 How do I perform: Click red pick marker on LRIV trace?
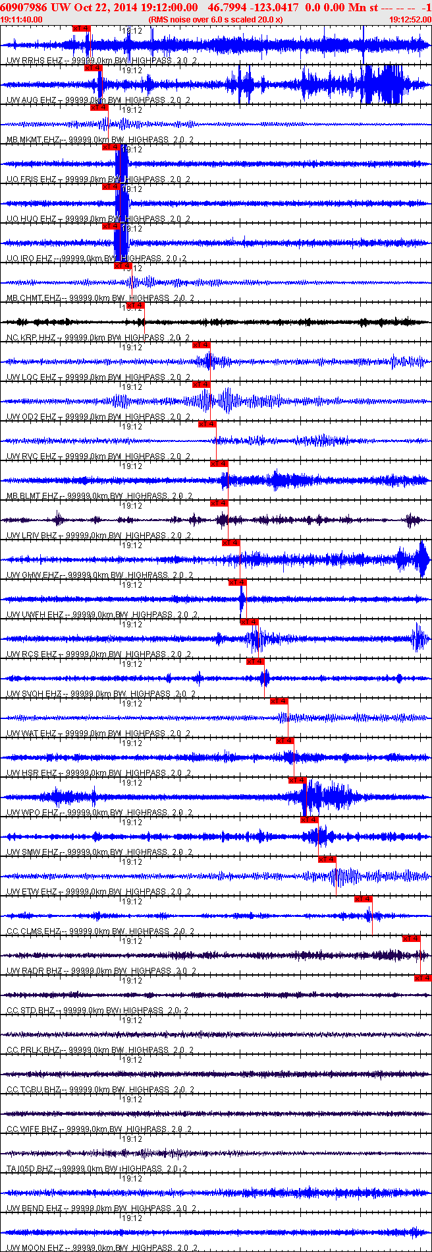(x=219, y=503)
